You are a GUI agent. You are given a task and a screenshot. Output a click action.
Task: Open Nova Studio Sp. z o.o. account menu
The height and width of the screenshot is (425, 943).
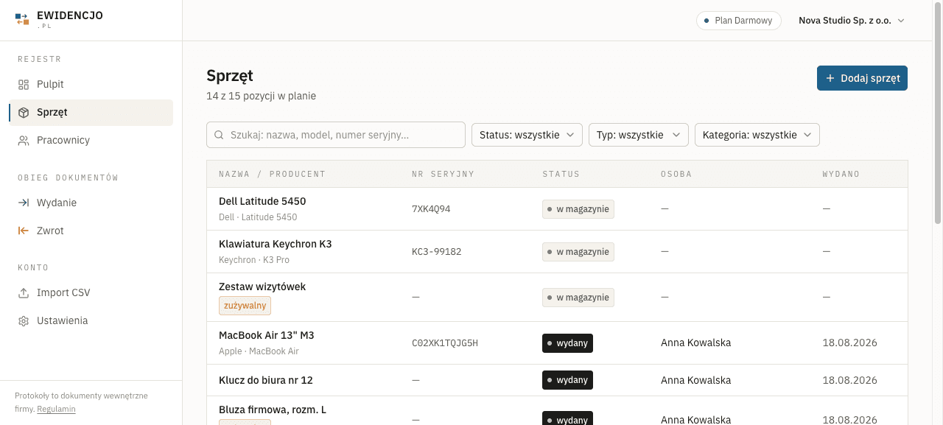[851, 21]
